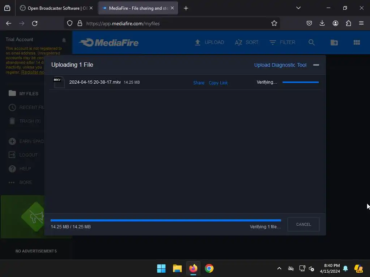Go back to previous page

coord(9,23)
